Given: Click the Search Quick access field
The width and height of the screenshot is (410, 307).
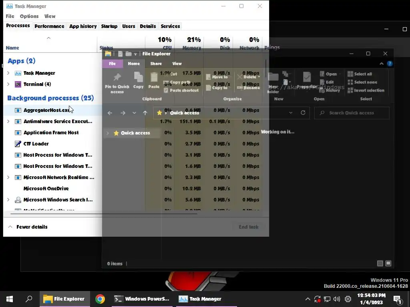Looking at the screenshot, I should (352, 113).
